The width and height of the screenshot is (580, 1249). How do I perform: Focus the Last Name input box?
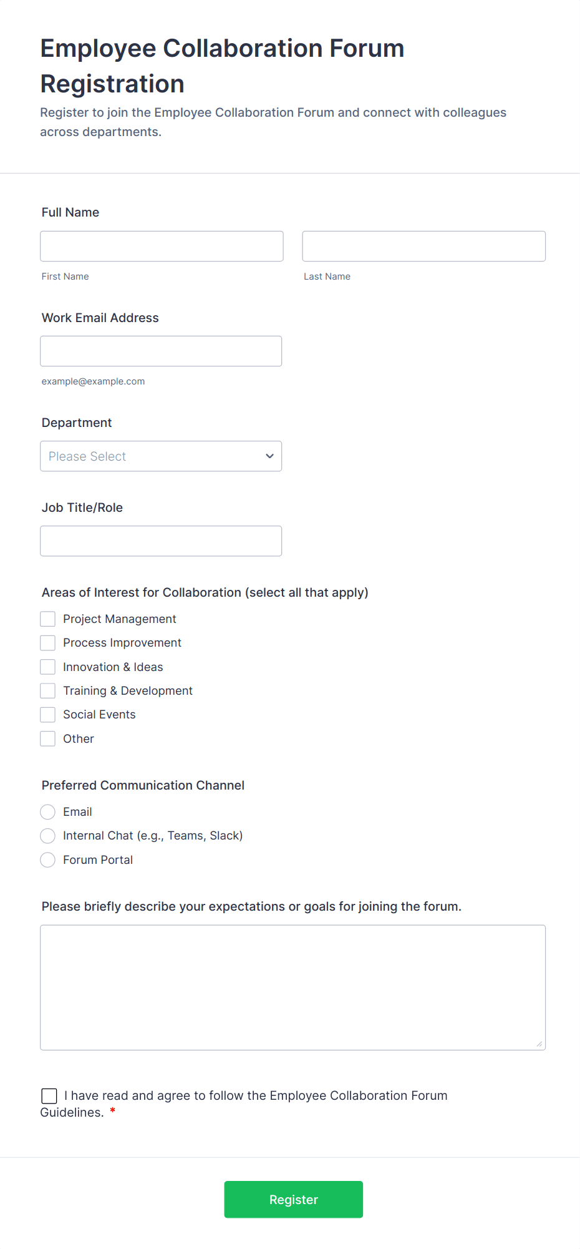coord(423,246)
